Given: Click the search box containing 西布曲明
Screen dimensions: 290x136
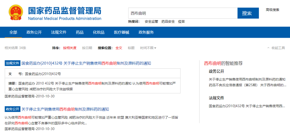Looking at the screenshot, I should [x=183, y=13].
